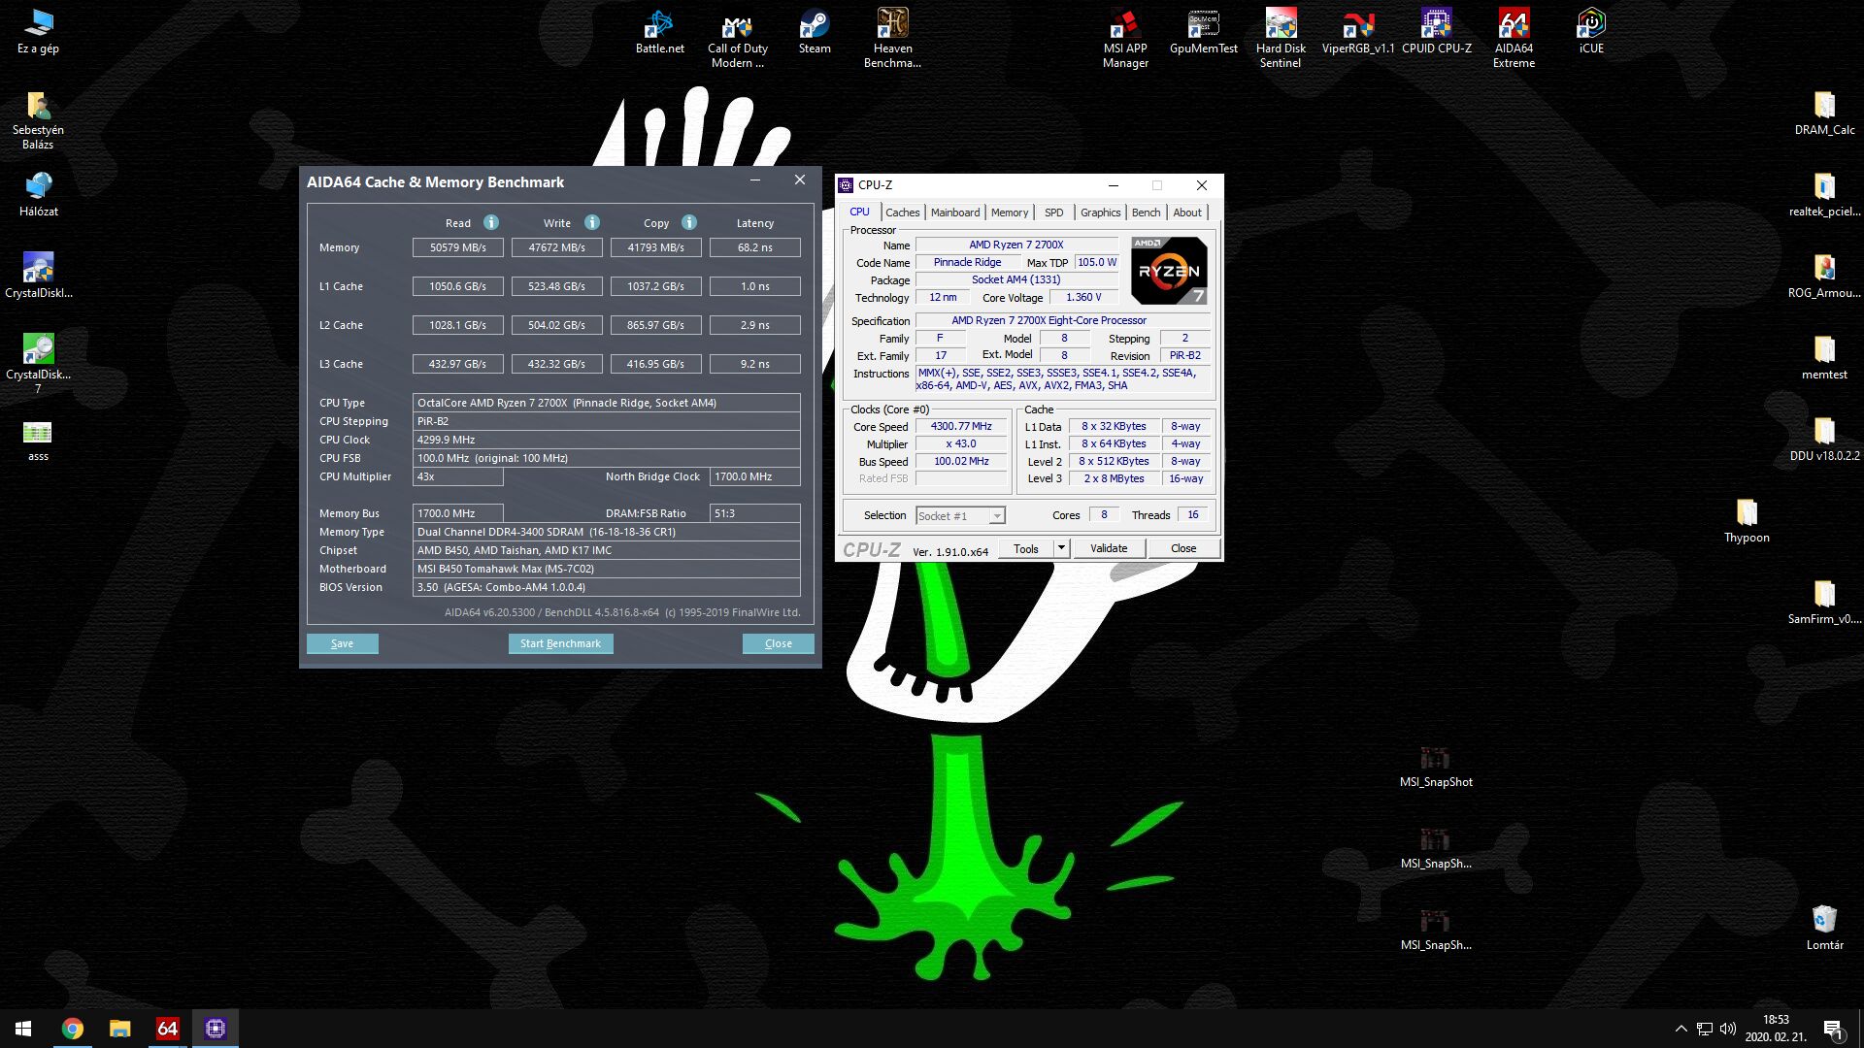Open the Thypoon folder

1747,520
